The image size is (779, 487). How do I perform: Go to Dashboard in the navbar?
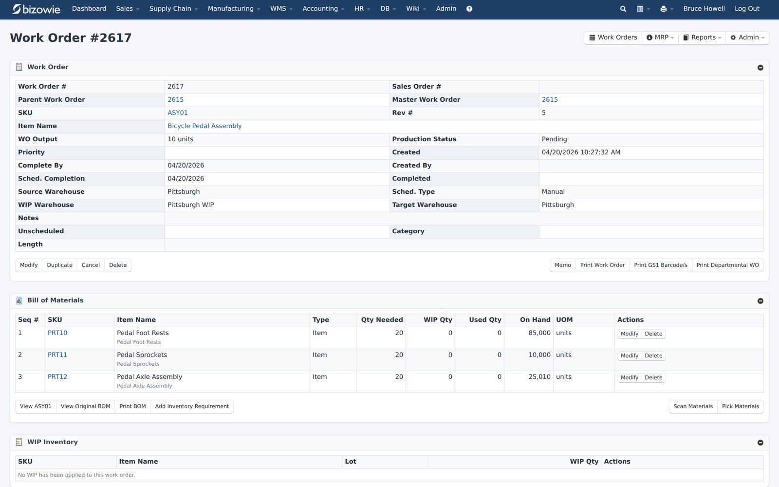[89, 9]
